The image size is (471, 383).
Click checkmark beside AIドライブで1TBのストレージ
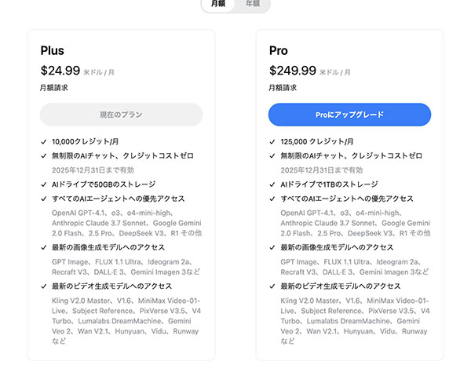272,184
